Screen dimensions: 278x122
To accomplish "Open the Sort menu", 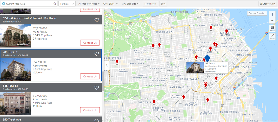I will click(x=163, y=4).
